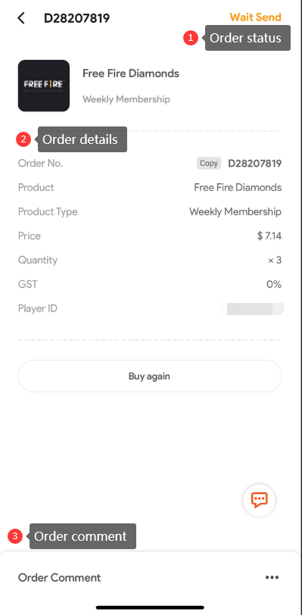Select the red annotation marker 3
This screenshot has width=302, height=615.
coord(15,536)
